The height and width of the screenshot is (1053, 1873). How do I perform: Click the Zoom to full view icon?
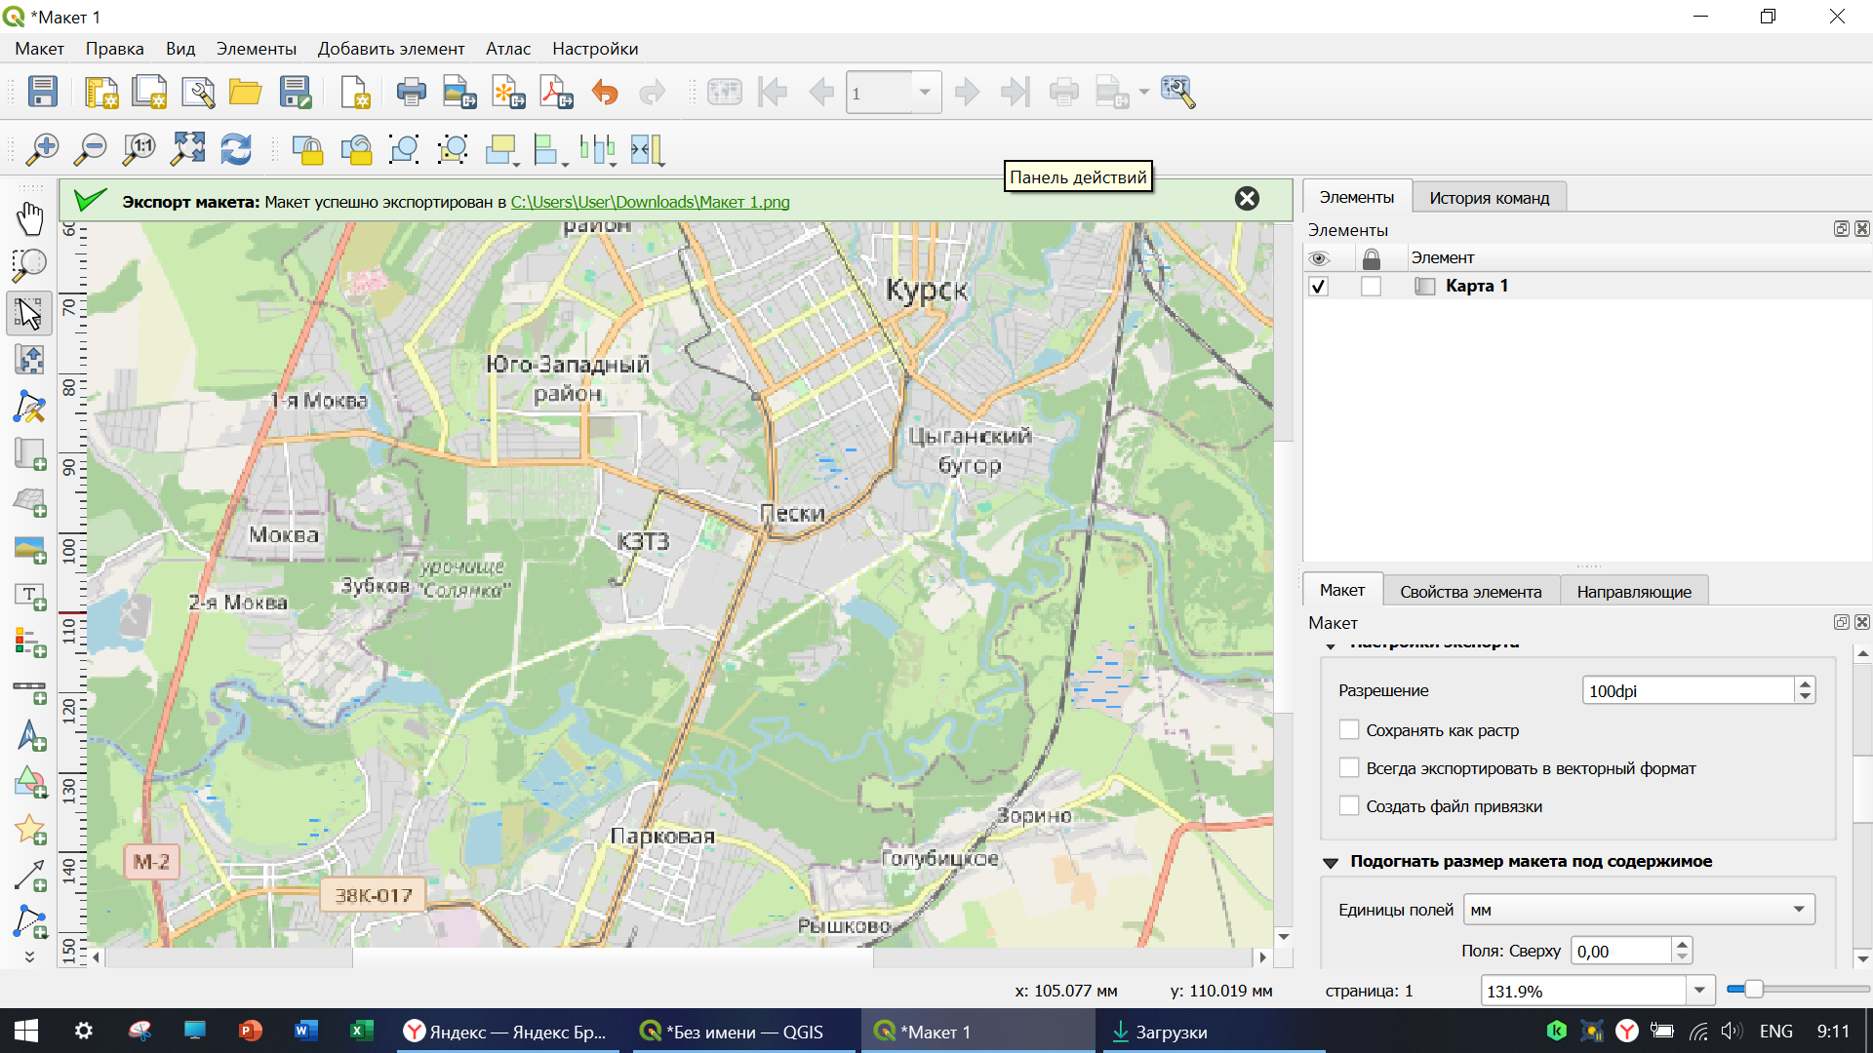tap(188, 149)
